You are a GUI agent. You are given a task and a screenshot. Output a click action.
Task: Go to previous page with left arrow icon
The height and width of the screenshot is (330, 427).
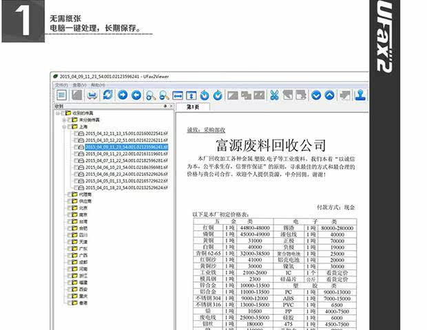(x=136, y=95)
